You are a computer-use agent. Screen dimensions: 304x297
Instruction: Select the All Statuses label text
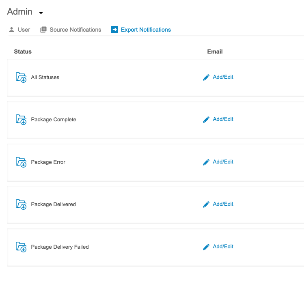(x=45, y=77)
